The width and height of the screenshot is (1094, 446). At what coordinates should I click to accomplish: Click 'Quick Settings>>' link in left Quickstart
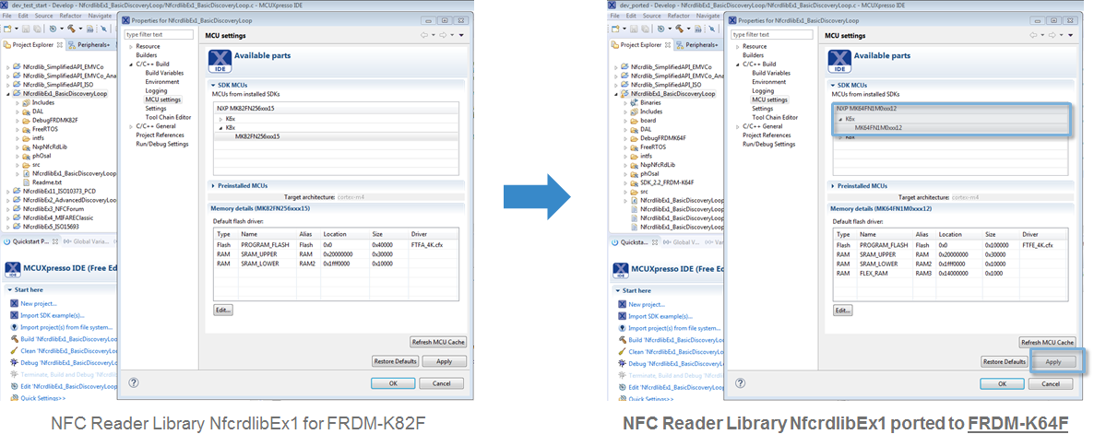coord(43,398)
